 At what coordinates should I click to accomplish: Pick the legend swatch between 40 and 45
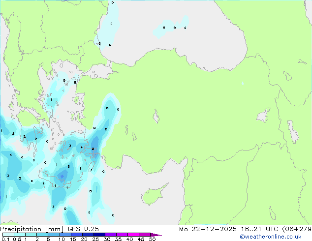pyautogui.click(x=133, y=235)
